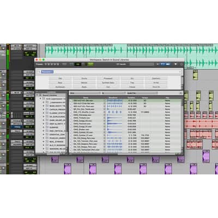Select the EWS_Shaker.wav file row
Image resolution: width=218 pixels, height=218 pixels.
click(125, 130)
